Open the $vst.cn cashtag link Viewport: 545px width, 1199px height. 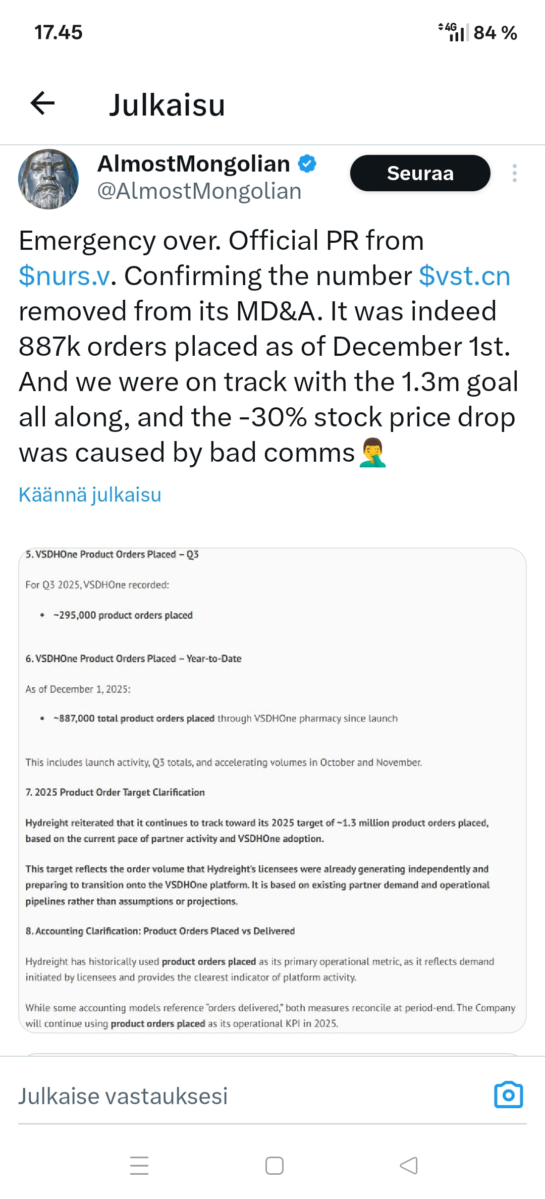point(464,276)
